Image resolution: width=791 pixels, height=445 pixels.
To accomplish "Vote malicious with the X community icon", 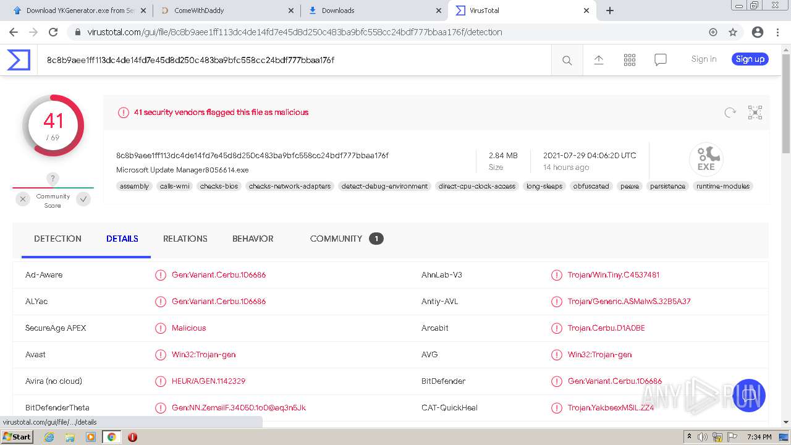I will click(x=23, y=199).
